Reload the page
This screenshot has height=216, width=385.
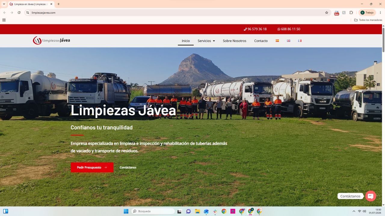19,13
